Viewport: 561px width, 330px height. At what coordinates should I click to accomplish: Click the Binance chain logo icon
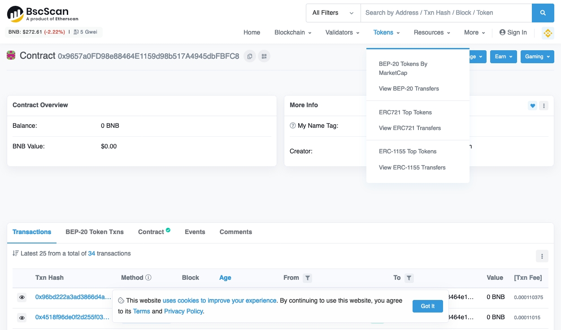(548, 33)
